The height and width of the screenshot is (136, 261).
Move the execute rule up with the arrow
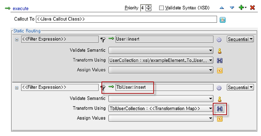[221, 8]
